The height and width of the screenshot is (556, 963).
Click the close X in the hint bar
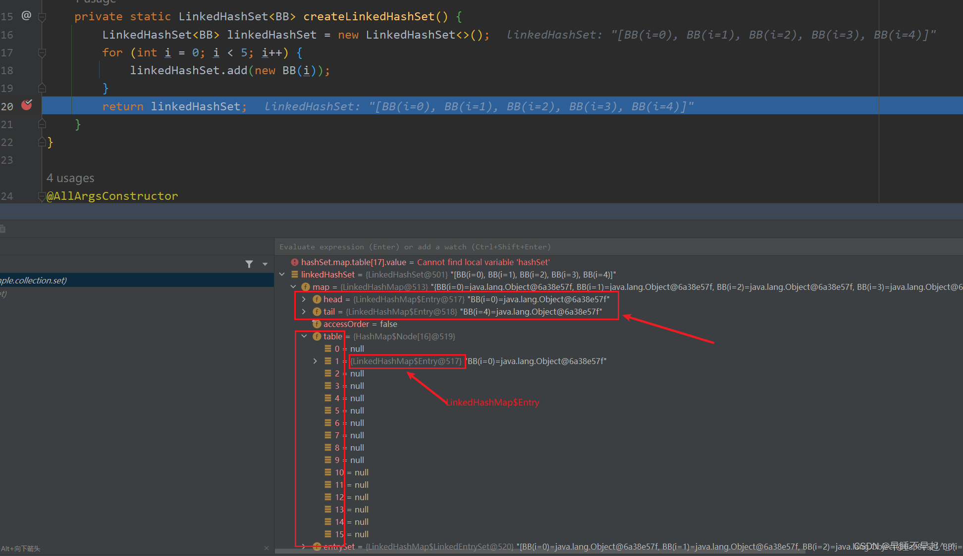(267, 548)
